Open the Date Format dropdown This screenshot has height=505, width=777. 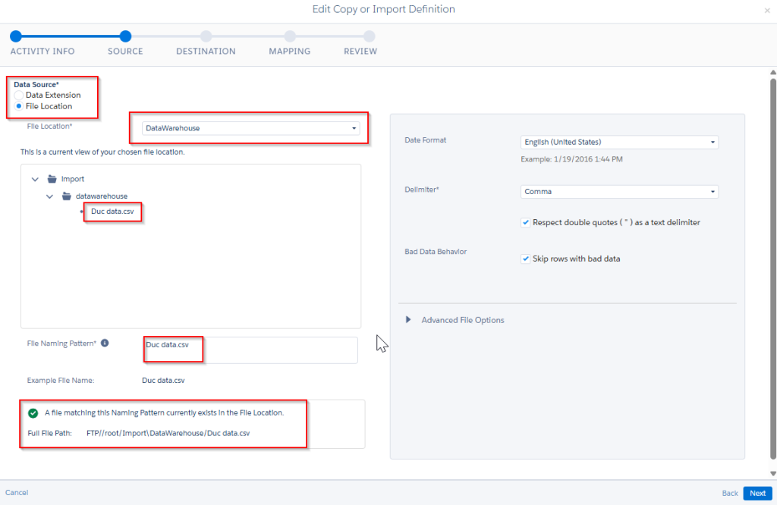619,142
